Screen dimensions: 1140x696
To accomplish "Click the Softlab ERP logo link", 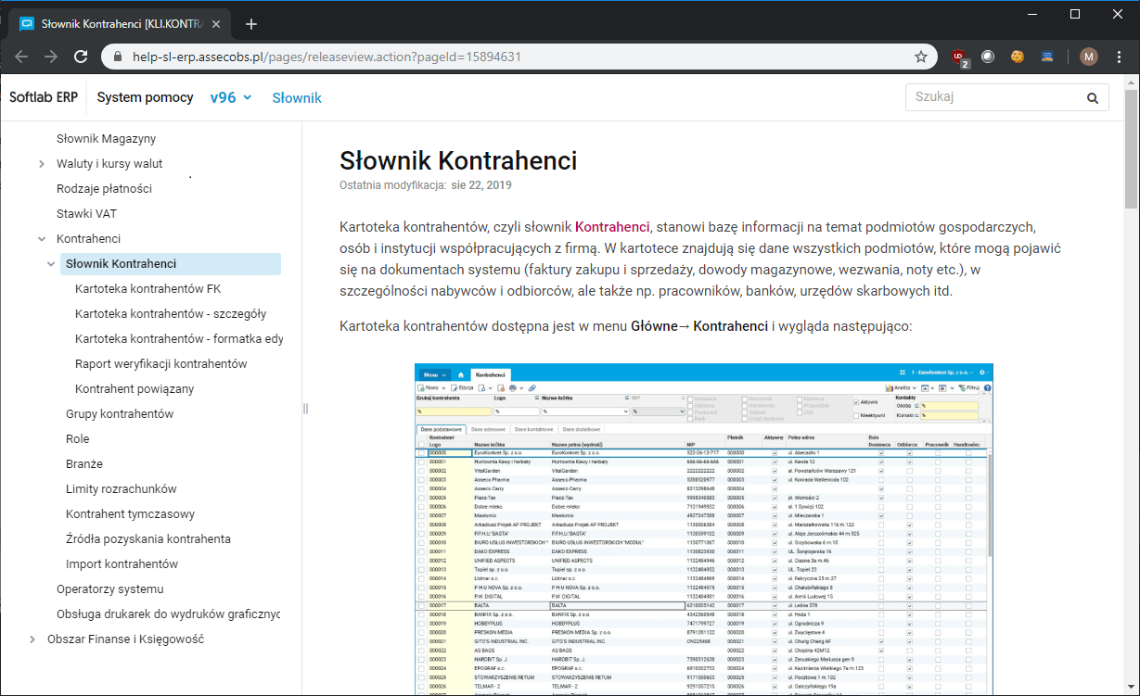I will click(44, 97).
